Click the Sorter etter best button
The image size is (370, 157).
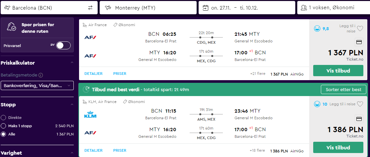[343, 89]
